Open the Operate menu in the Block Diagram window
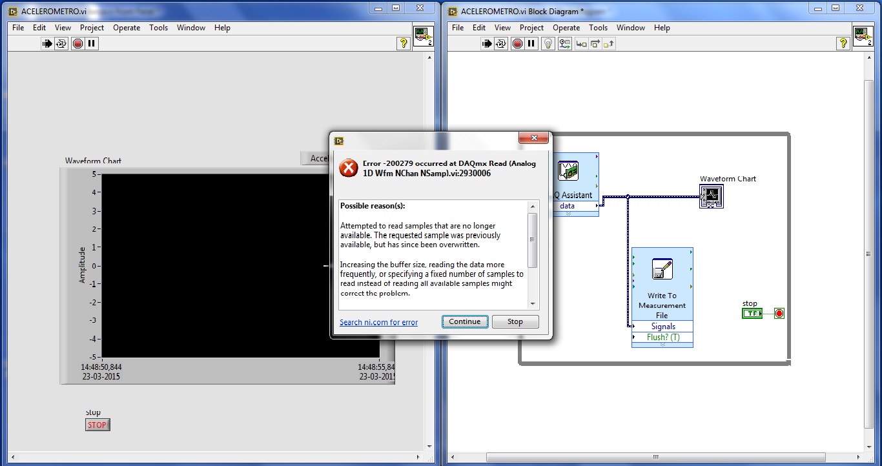This screenshot has width=882, height=466. [x=566, y=28]
